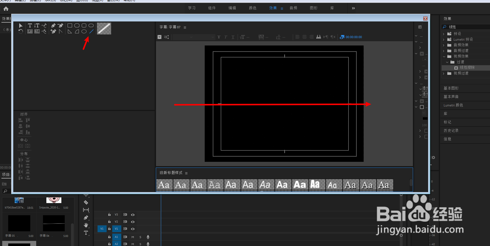Toggle V3 track output eye
This screenshot has height=246, width=490.
point(133,215)
